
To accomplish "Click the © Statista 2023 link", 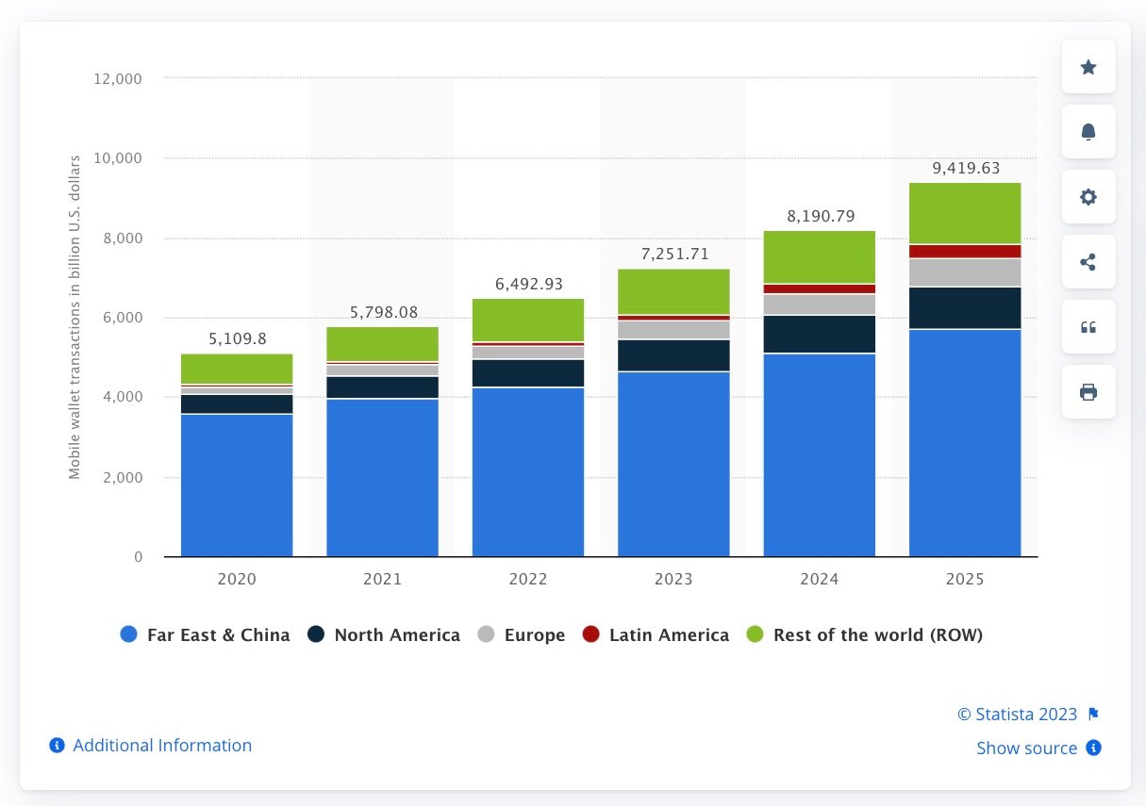I will (1017, 715).
